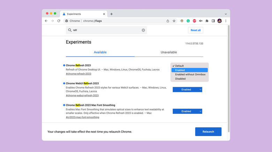
Task: Open a new tab with the plus button
Action: pos(111,14)
